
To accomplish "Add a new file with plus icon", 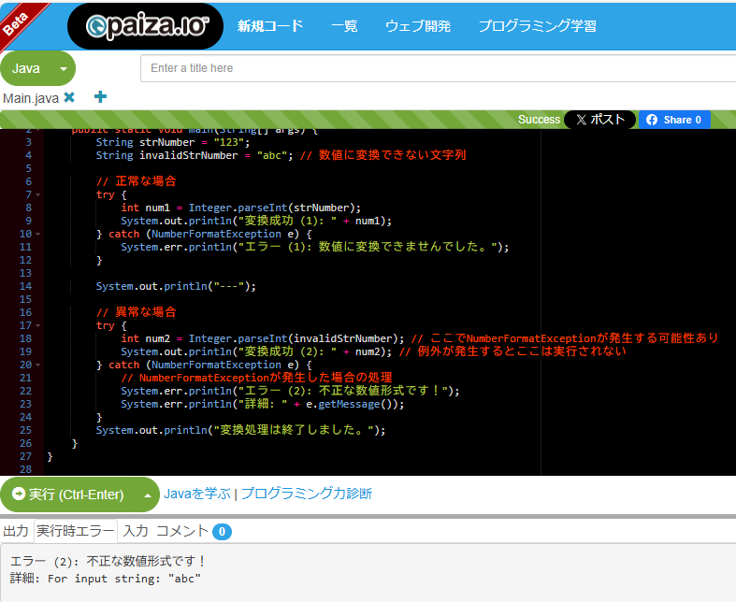I will (x=100, y=97).
